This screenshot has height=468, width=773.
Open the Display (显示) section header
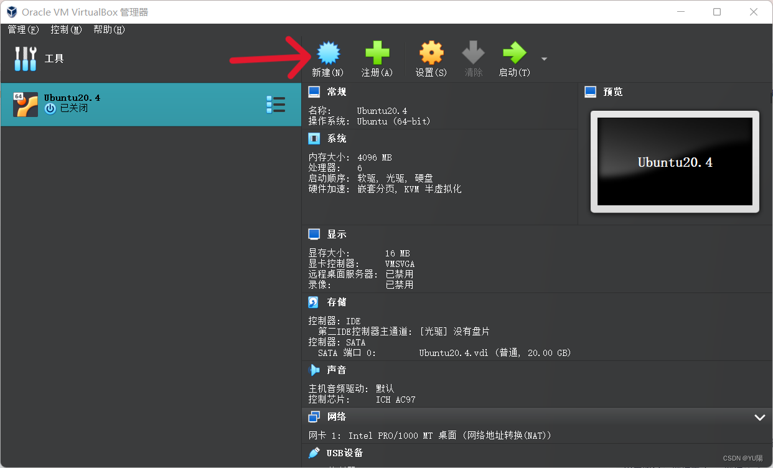click(337, 234)
